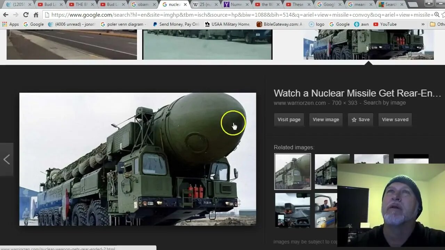Viewport: 445px width, 250px height.
Task: Open the PayPal Send Money bookmark
Action: [176, 24]
